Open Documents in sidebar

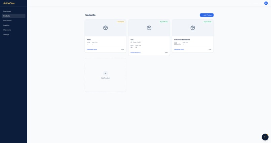pyautogui.click(x=13, y=21)
